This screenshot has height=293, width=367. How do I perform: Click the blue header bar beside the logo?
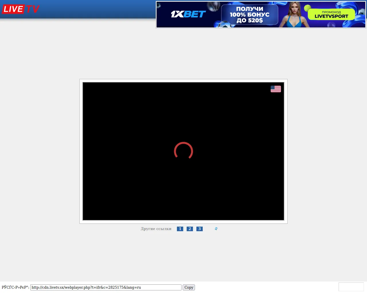coord(97,9)
